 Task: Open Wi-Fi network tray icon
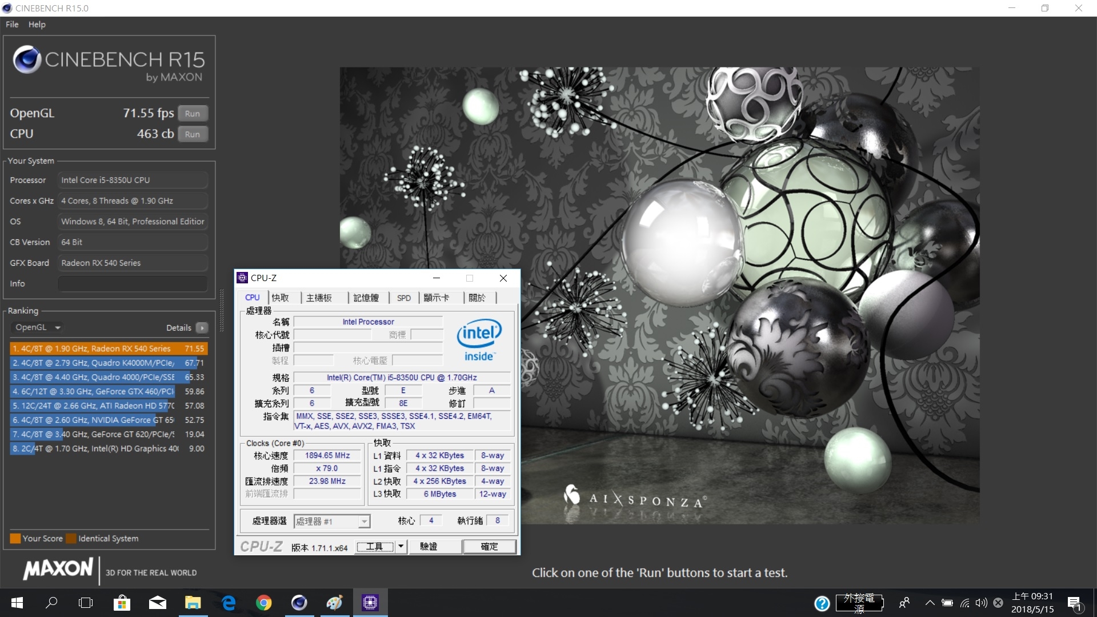[x=965, y=603]
